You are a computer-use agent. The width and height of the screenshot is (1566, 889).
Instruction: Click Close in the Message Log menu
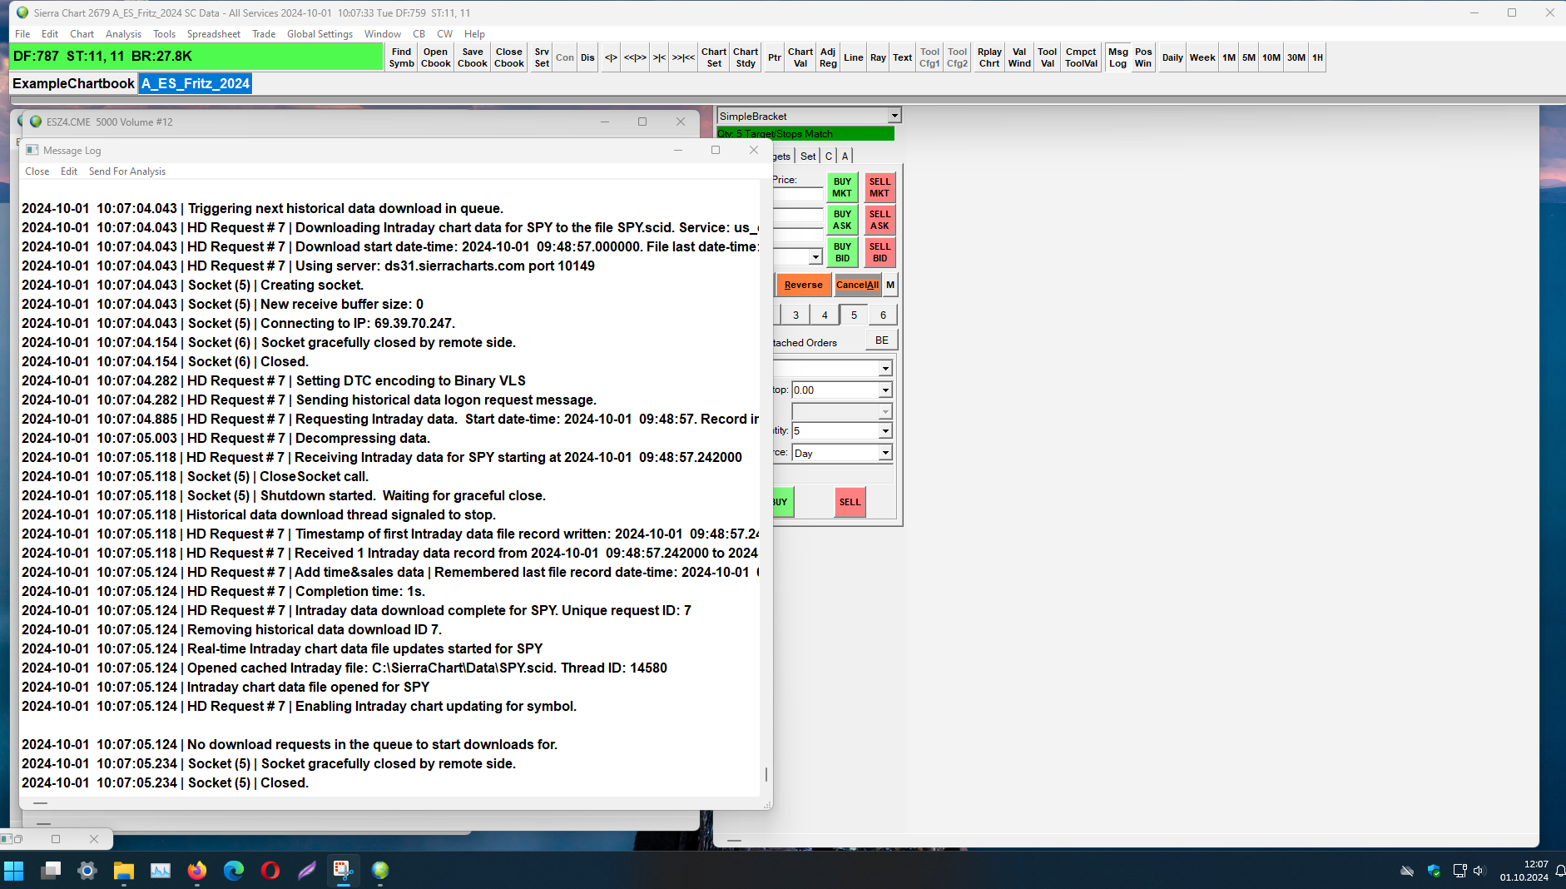coord(37,171)
